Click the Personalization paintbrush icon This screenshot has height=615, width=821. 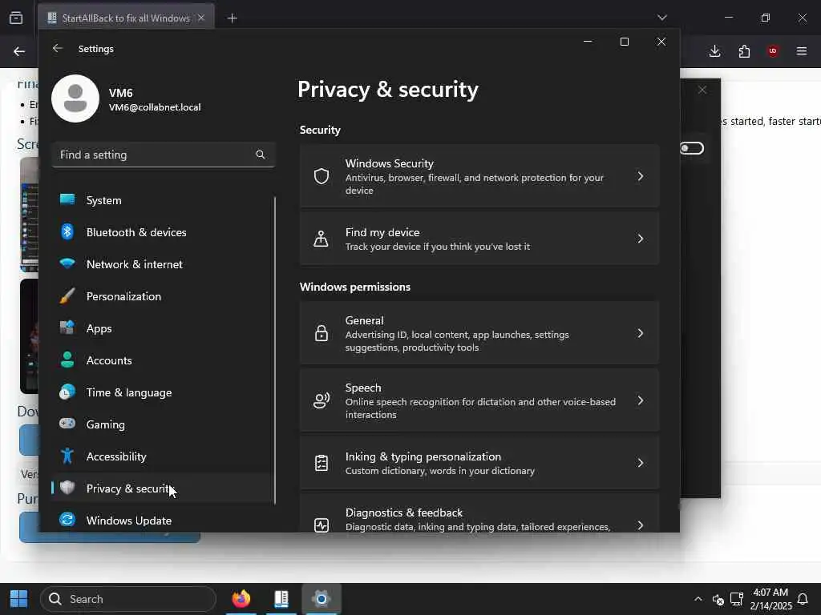tap(67, 296)
